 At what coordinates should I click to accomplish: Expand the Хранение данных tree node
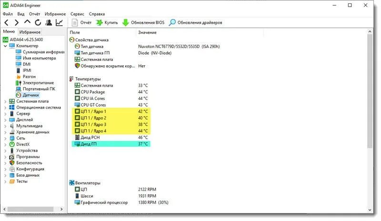click(x=5, y=132)
